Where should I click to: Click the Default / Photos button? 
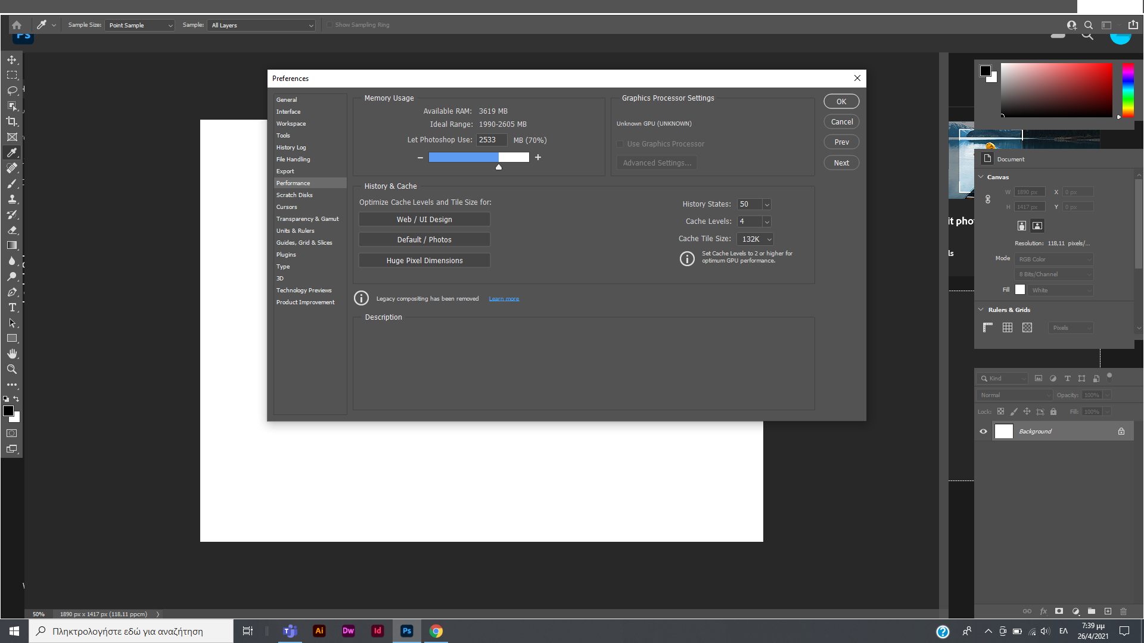coord(424,239)
